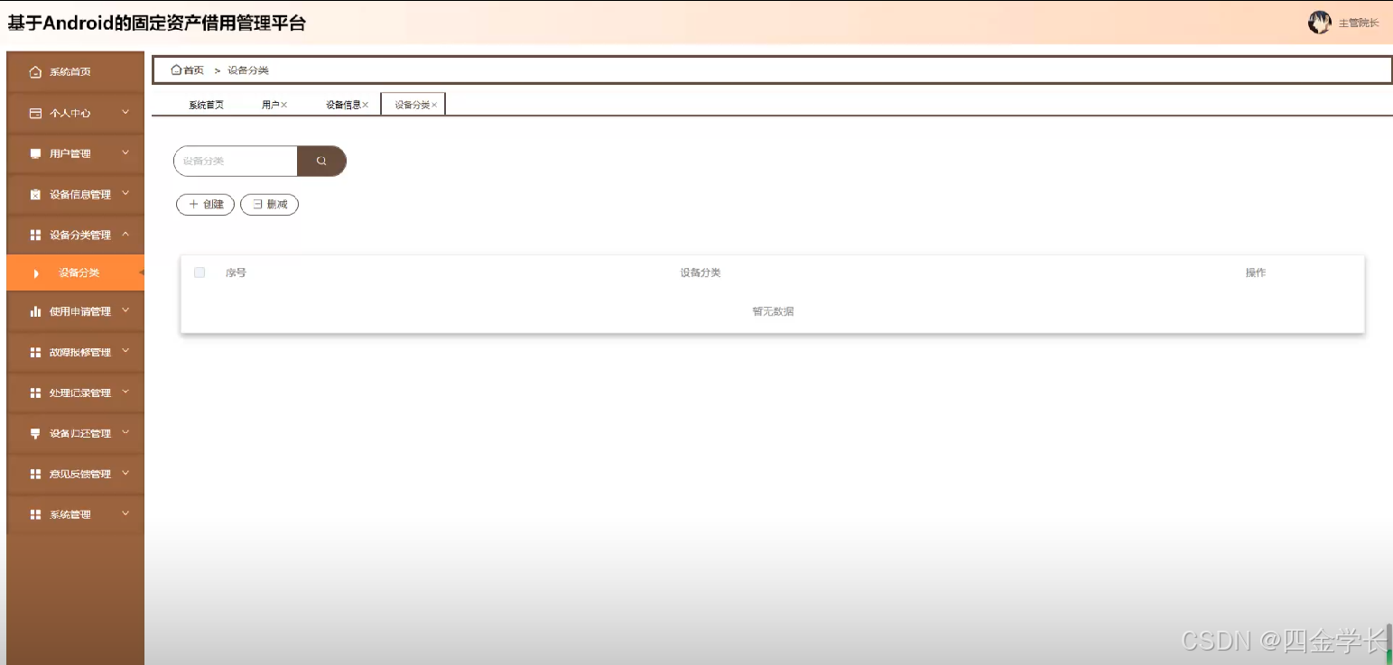Open the 个人中心 menu label
Image resolution: width=1393 pixels, height=665 pixels.
pos(70,114)
